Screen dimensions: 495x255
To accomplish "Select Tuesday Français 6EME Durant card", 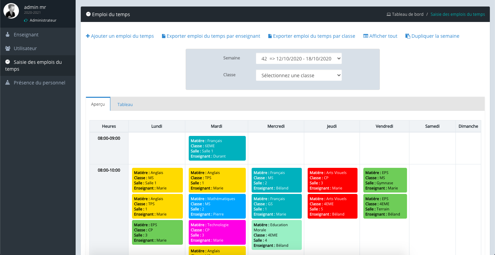I will click(217, 148).
